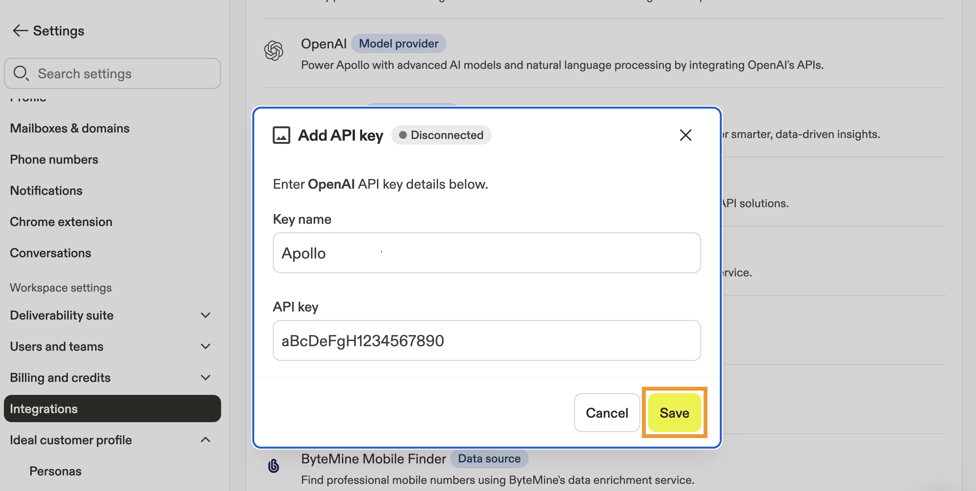Open the Mailboxes & domains settings

point(70,129)
